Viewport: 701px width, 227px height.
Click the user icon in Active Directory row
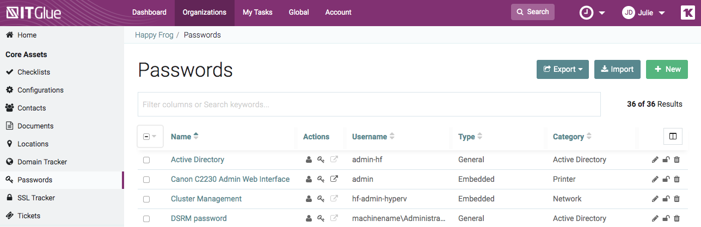pyautogui.click(x=309, y=159)
